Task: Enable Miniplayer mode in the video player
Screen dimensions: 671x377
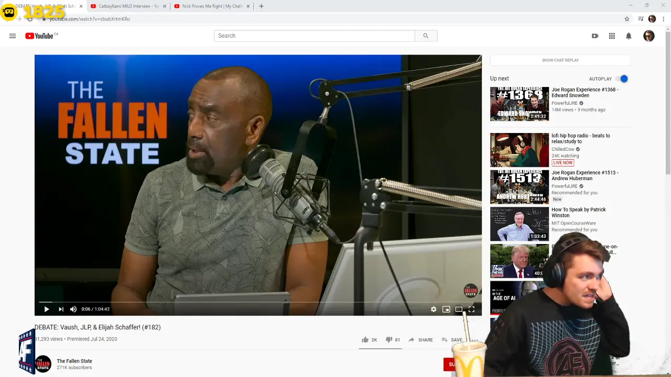Action: click(x=446, y=309)
